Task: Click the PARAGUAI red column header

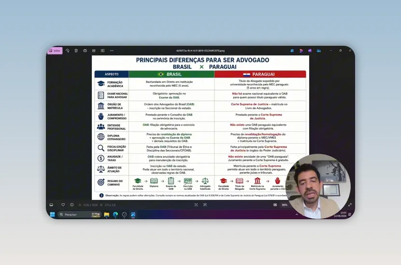Action: tap(260, 74)
